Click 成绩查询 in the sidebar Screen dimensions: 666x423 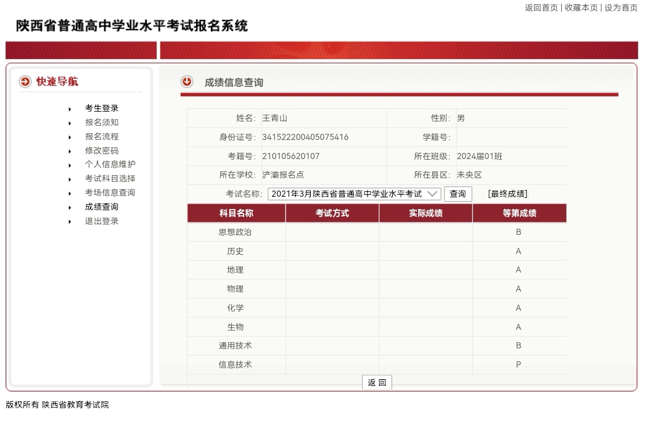102,207
